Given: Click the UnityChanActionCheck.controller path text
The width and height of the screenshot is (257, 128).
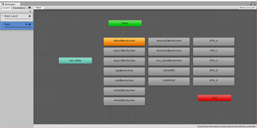Looking at the screenshot, I should [227, 126].
